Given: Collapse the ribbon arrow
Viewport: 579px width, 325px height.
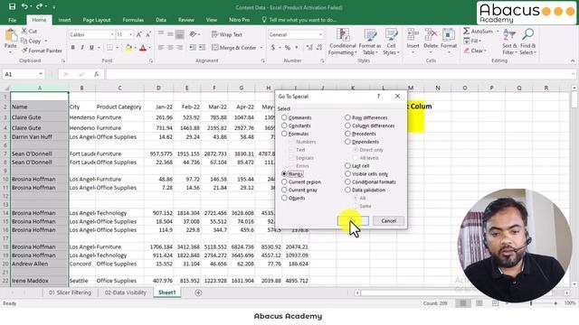Looking at the screenshot, I should coord(573,60).
